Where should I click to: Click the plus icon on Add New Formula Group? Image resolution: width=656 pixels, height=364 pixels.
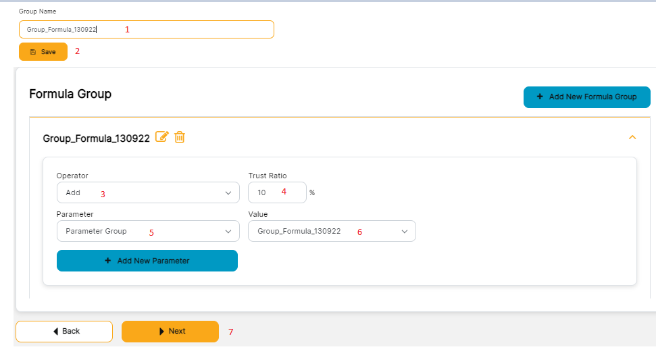tap(540, 97)
